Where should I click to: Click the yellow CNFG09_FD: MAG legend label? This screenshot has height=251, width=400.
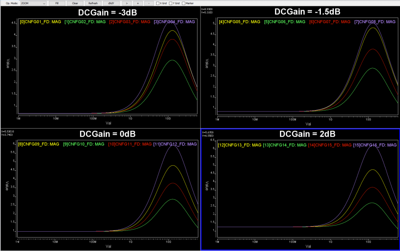(38, 144)
